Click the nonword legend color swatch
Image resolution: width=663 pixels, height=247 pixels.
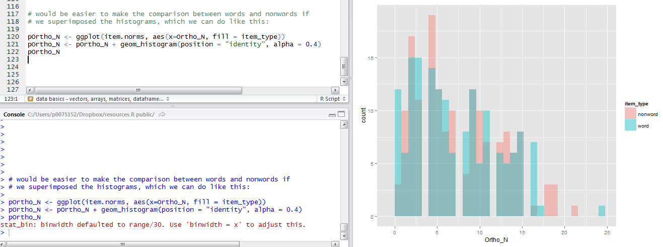(x=630, y=114)
